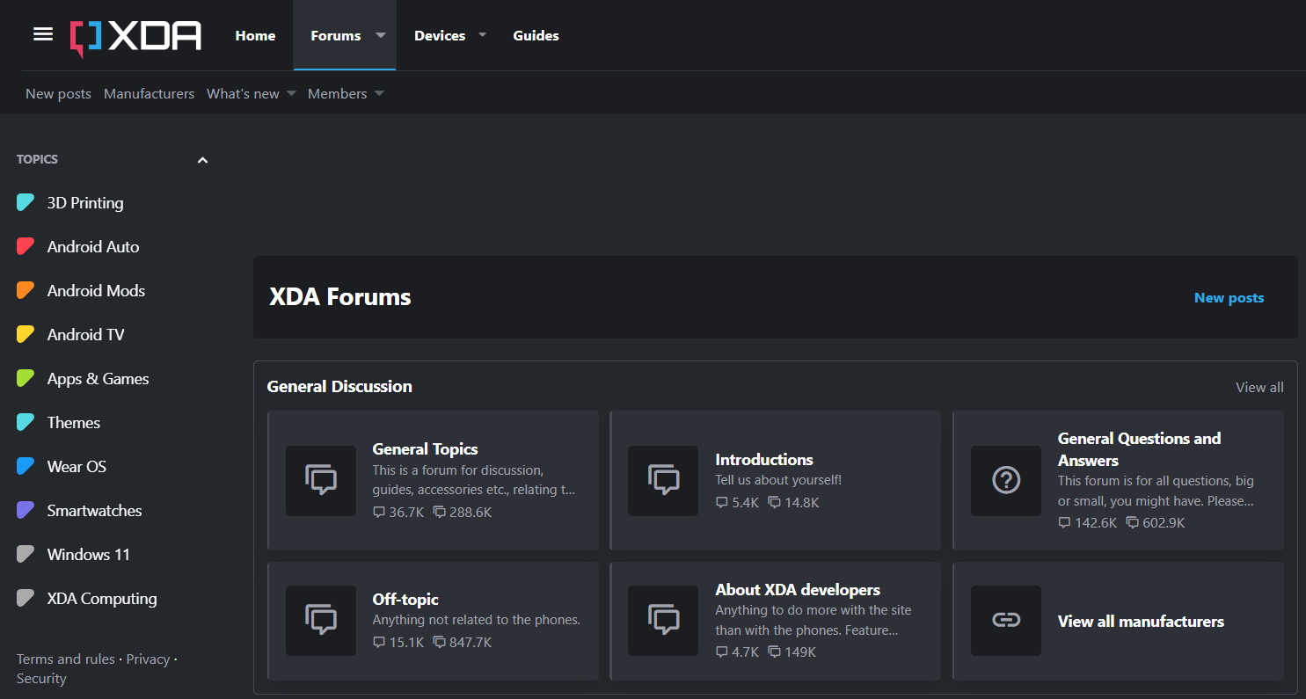Click View all manufacturers
This screenshot has width=1306, height=699.
[1141, 622]
